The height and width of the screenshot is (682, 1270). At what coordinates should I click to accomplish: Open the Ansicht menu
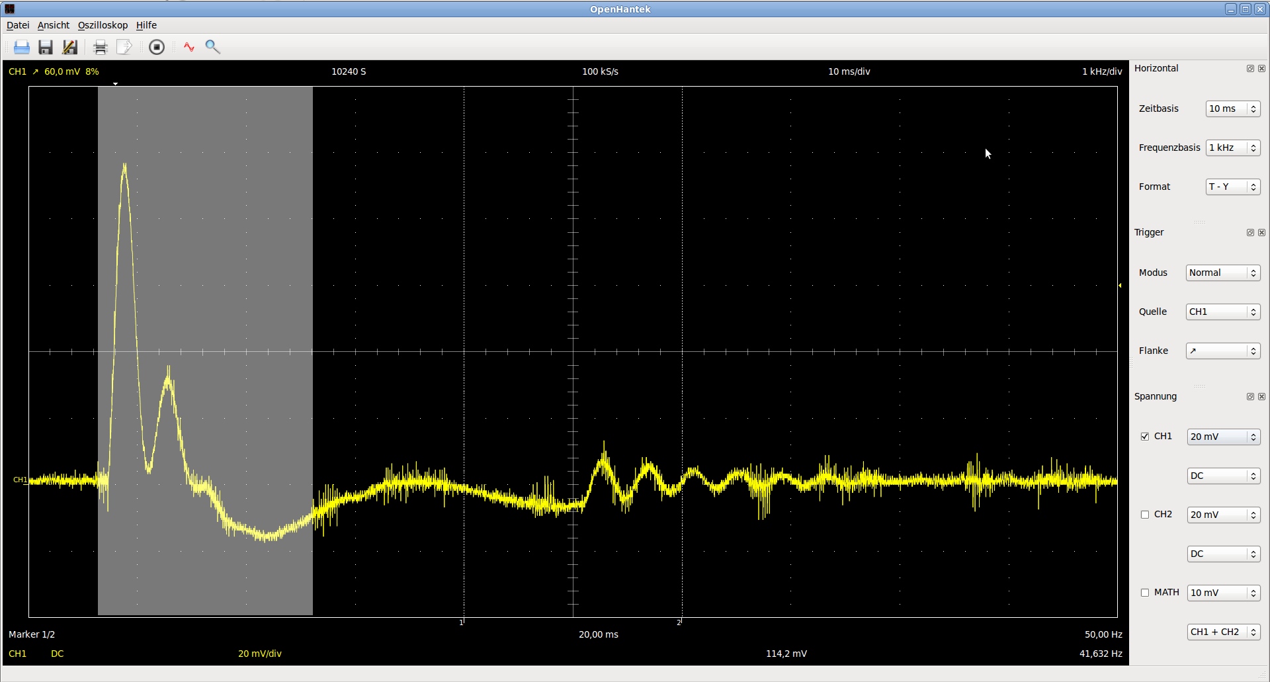(53, 25)
